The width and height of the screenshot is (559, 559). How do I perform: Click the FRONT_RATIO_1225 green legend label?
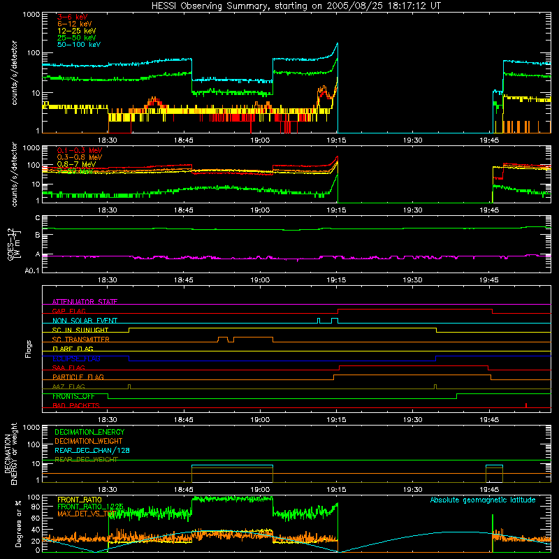point(90,507)
